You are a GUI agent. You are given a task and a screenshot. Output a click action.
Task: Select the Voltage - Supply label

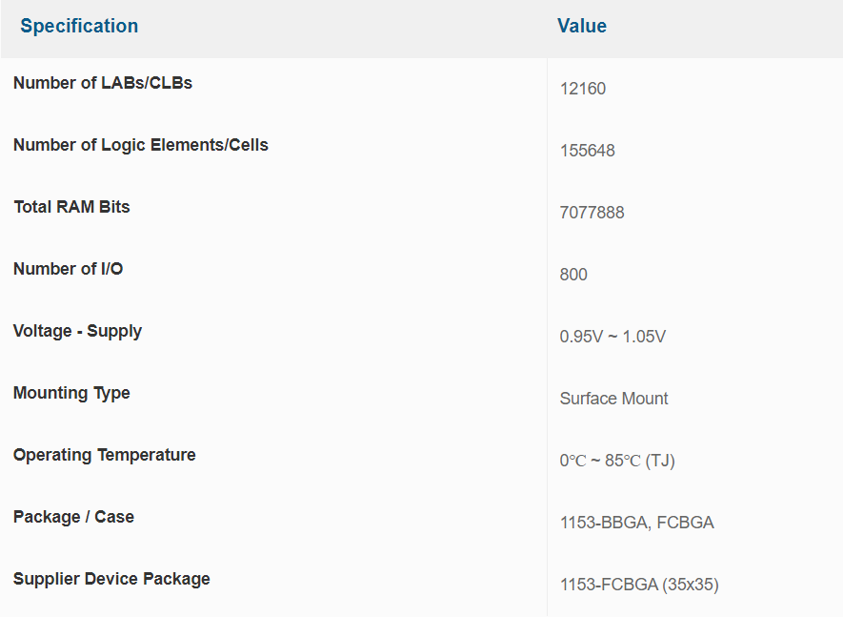tap(77, 331)
